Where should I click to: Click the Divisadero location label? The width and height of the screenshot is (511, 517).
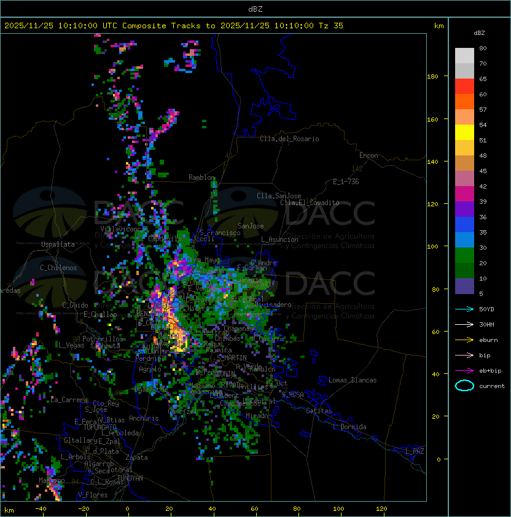(273, 305)
